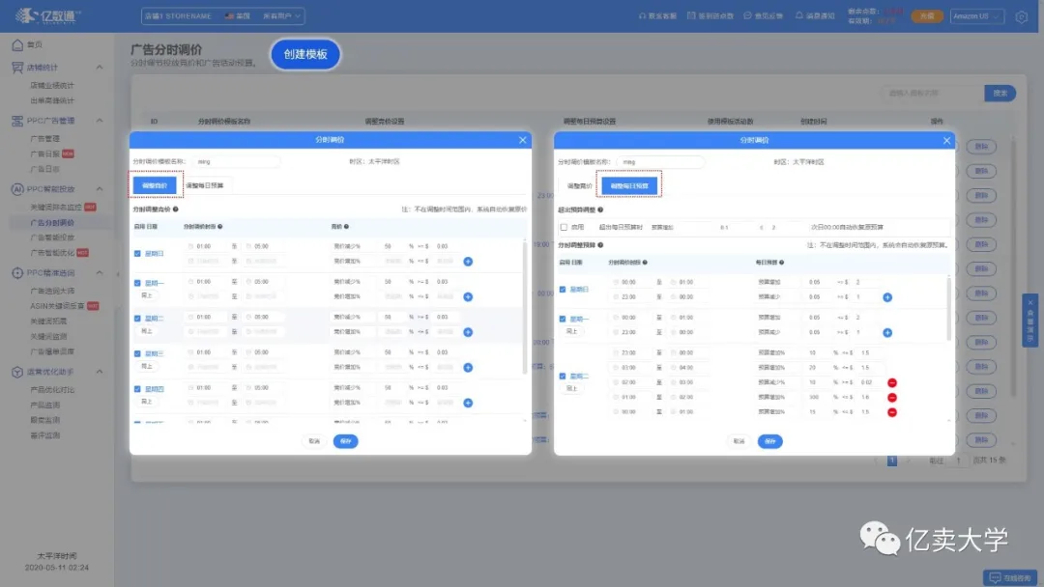Collapse the PPC广告管理 sidebar section

(x=100, y=121)
